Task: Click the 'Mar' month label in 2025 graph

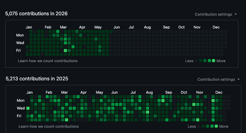Action: [64, 92]
